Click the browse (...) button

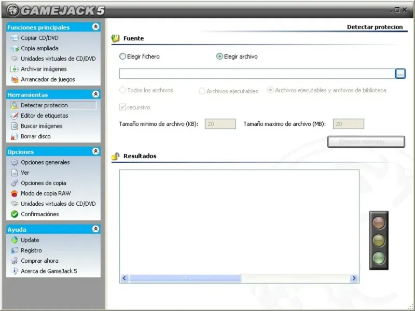pos(400,74)
